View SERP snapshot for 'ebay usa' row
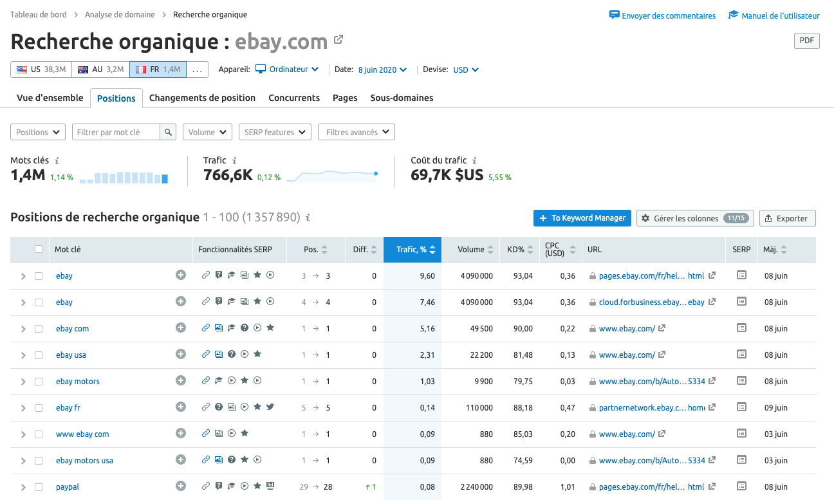Screen dimensions: 834x500 pos(741,354)
